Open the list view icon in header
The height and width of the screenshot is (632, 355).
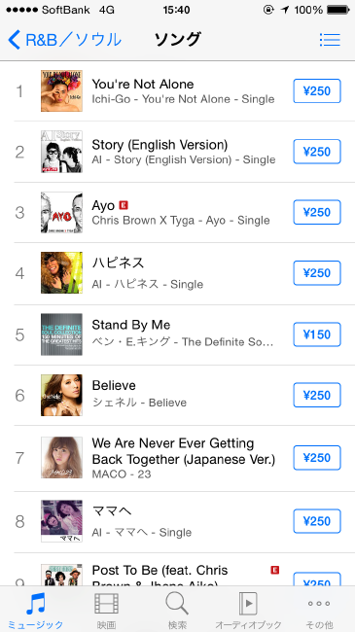330,40
